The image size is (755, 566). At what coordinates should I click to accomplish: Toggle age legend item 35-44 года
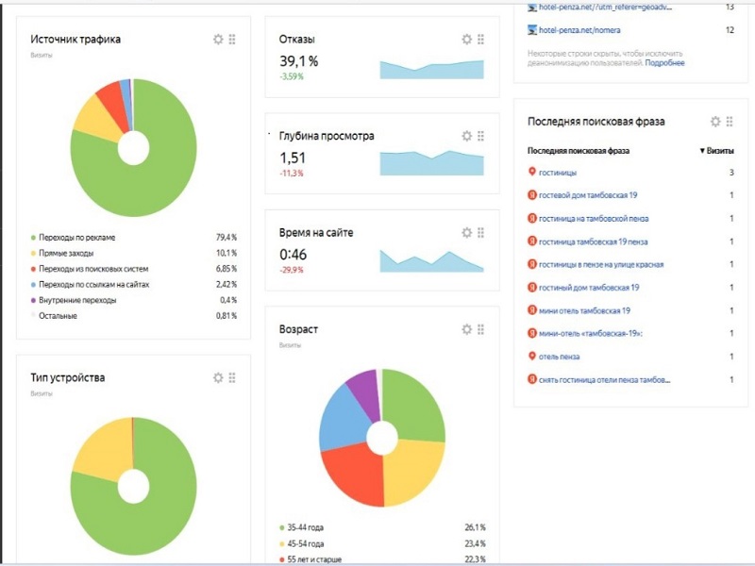tap(301, 527)
